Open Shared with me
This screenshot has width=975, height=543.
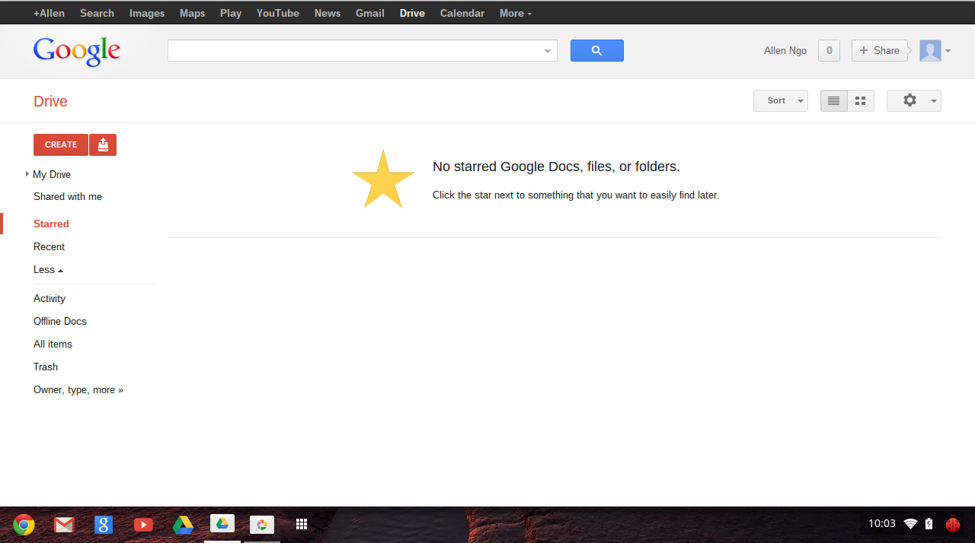click(x=68, y=197)
